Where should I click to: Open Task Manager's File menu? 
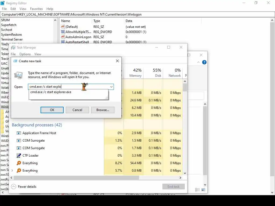13,54
